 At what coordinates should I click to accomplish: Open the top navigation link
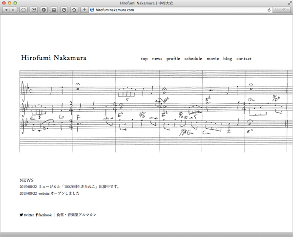click(x=144, y=59)
